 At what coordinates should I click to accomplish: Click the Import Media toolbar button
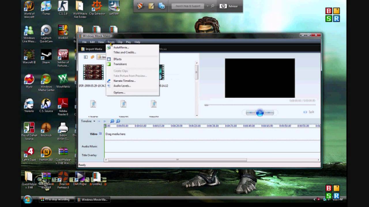(92, 49)
